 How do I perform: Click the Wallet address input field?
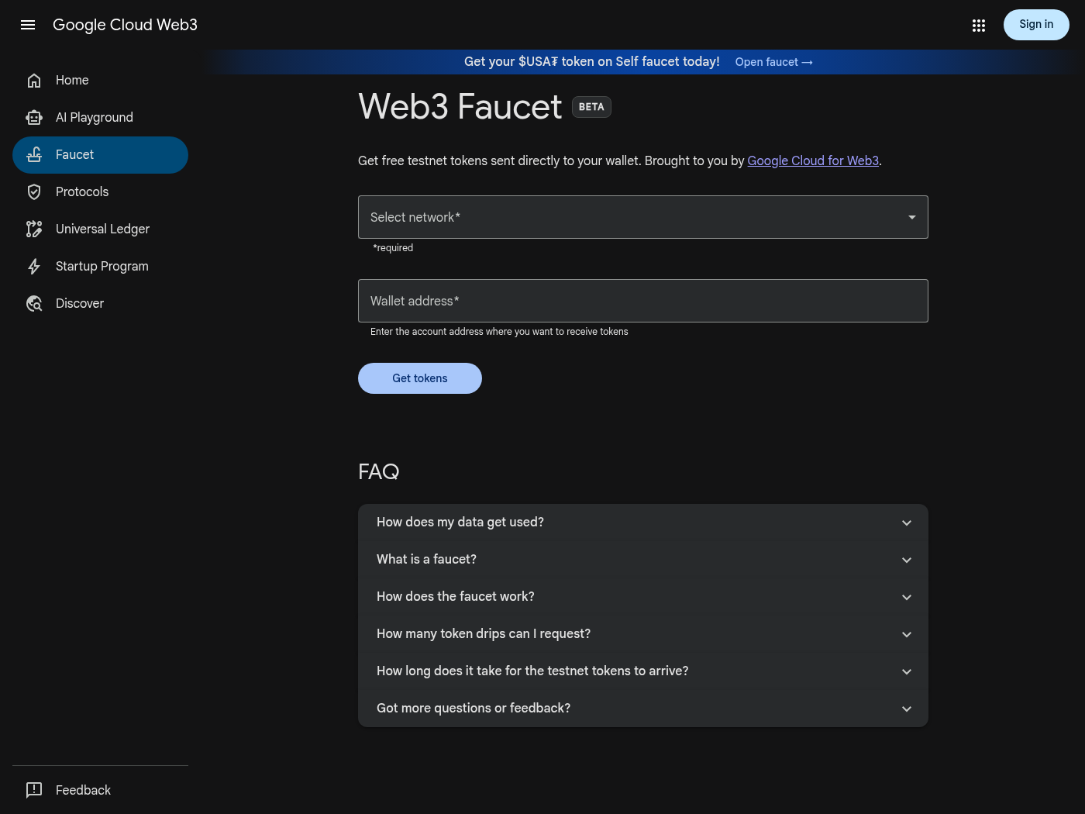click(x=643, y=301)
